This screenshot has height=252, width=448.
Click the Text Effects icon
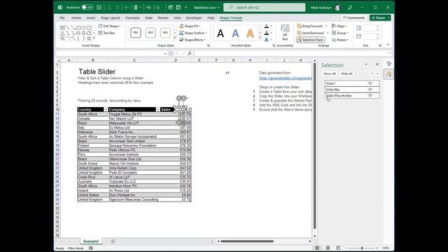[x=267, y=40]
